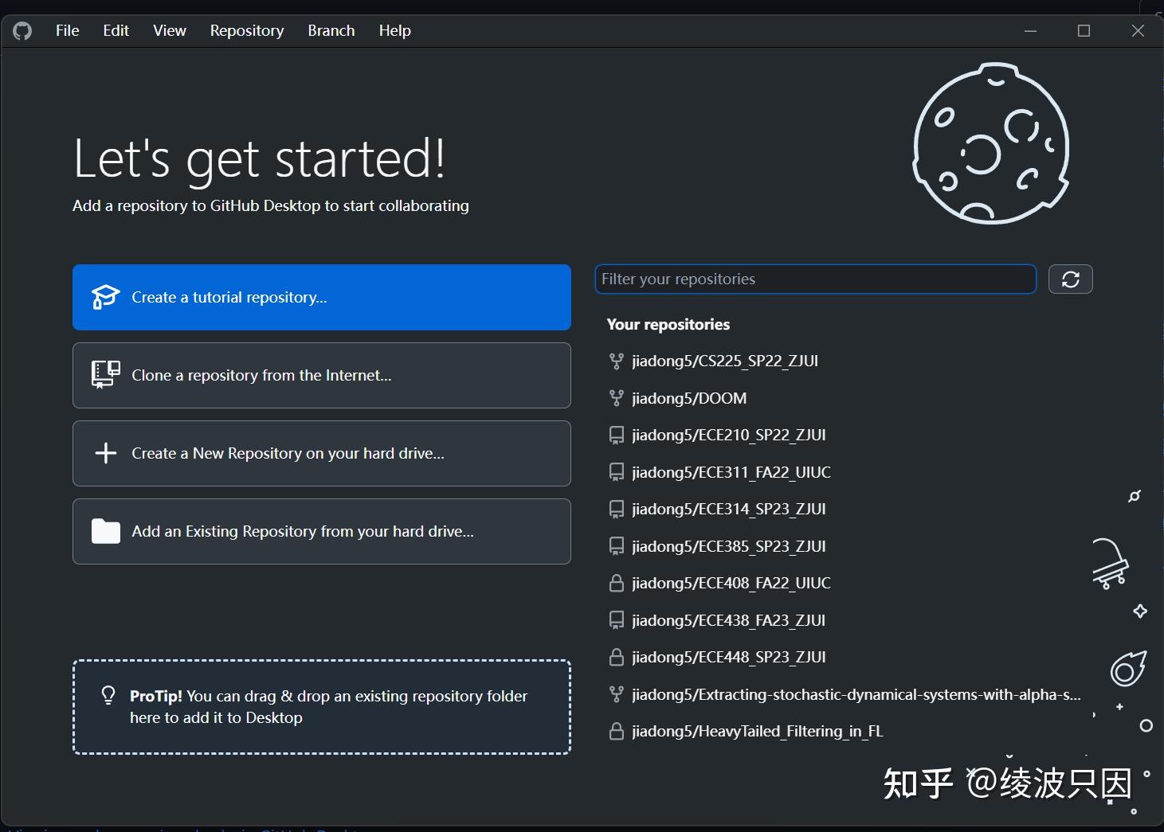The height and width of the screenshot is (832, 1164).
Task: Click Clone a repository from the Internet
Action: click(321, 375)
